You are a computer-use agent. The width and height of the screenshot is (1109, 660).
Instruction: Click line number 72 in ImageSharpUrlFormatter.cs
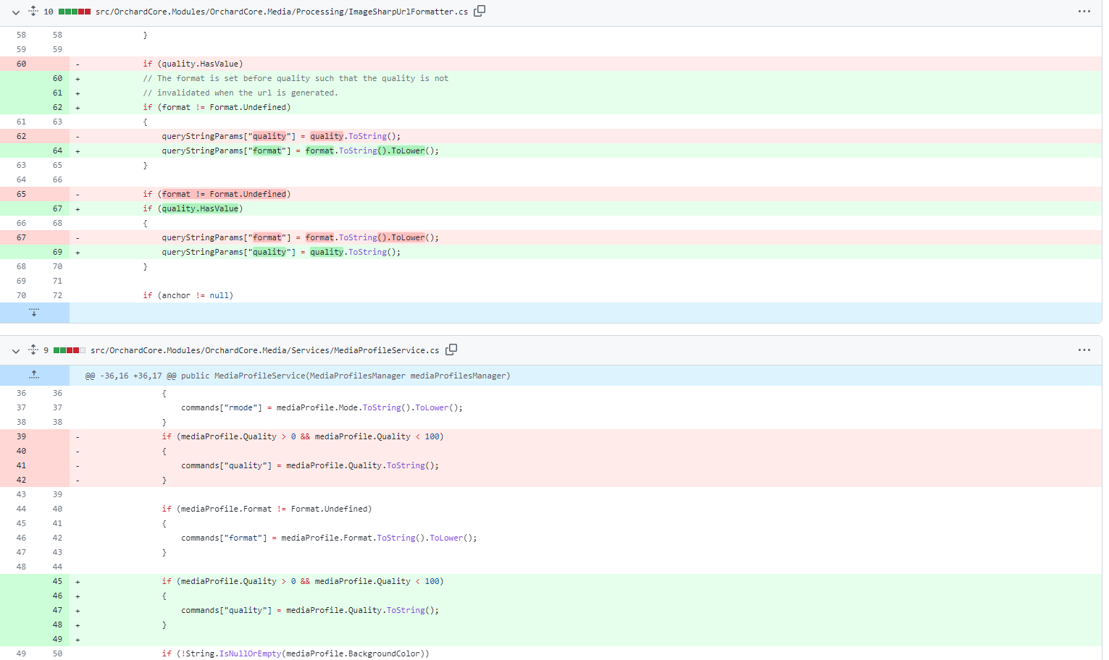coord(57,295)
